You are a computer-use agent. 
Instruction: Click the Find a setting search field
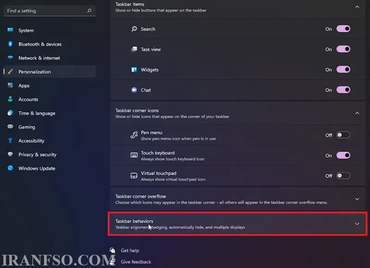(50, 10)
